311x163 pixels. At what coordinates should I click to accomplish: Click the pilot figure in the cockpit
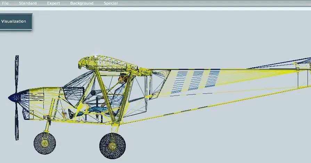tap(120, 87)
